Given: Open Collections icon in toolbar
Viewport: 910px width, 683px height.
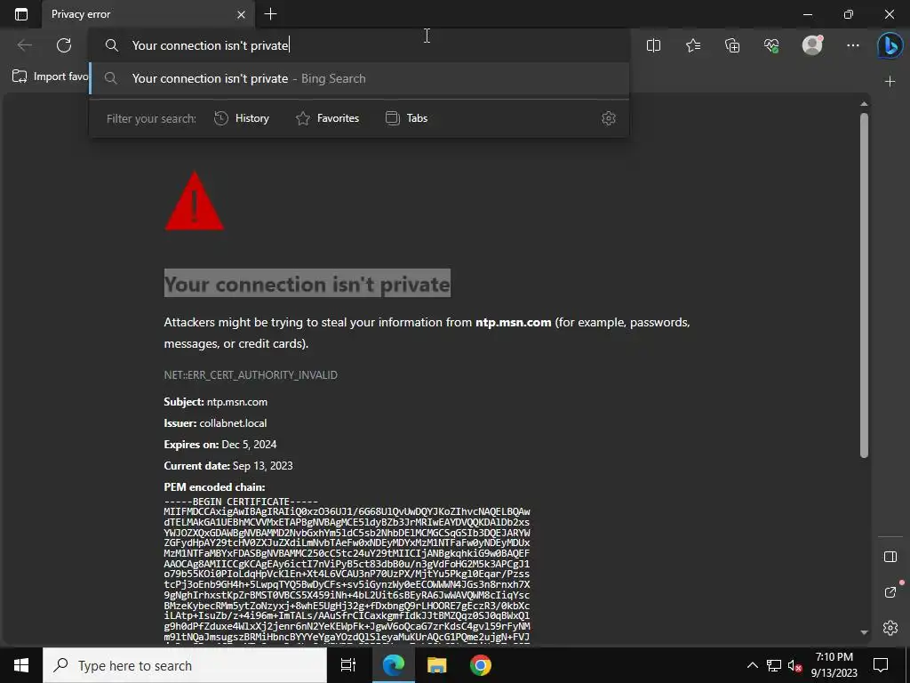Looking at the screenshot, I should click(732, 45).
